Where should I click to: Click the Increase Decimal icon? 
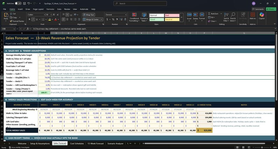tap(121, 20)
